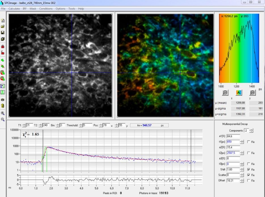Click the t2[ps] spinner arrows
The image size is (265, 197).
(242, 153)
